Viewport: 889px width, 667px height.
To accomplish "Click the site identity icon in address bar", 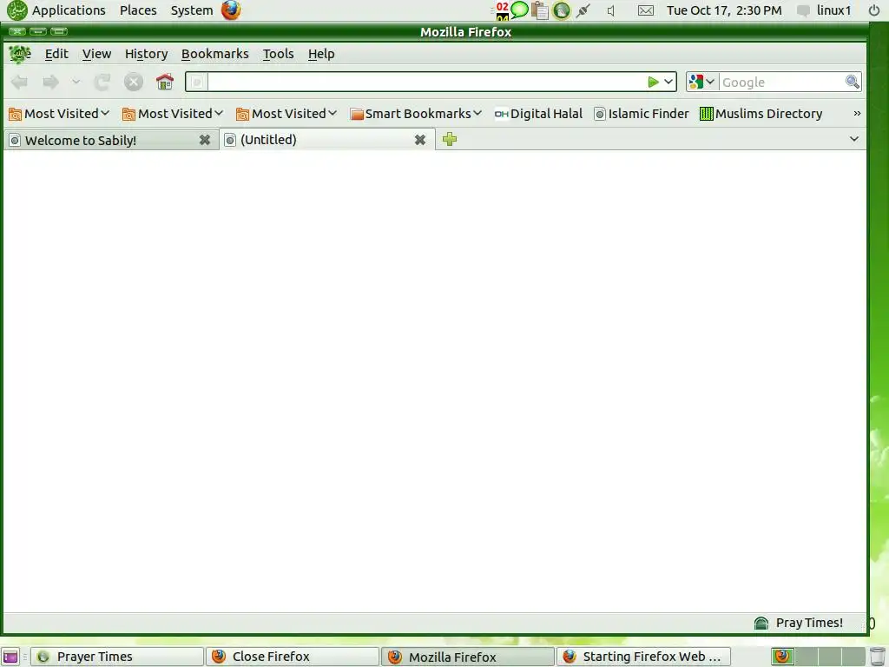I will pyautogui.click(x=197, y=83).
